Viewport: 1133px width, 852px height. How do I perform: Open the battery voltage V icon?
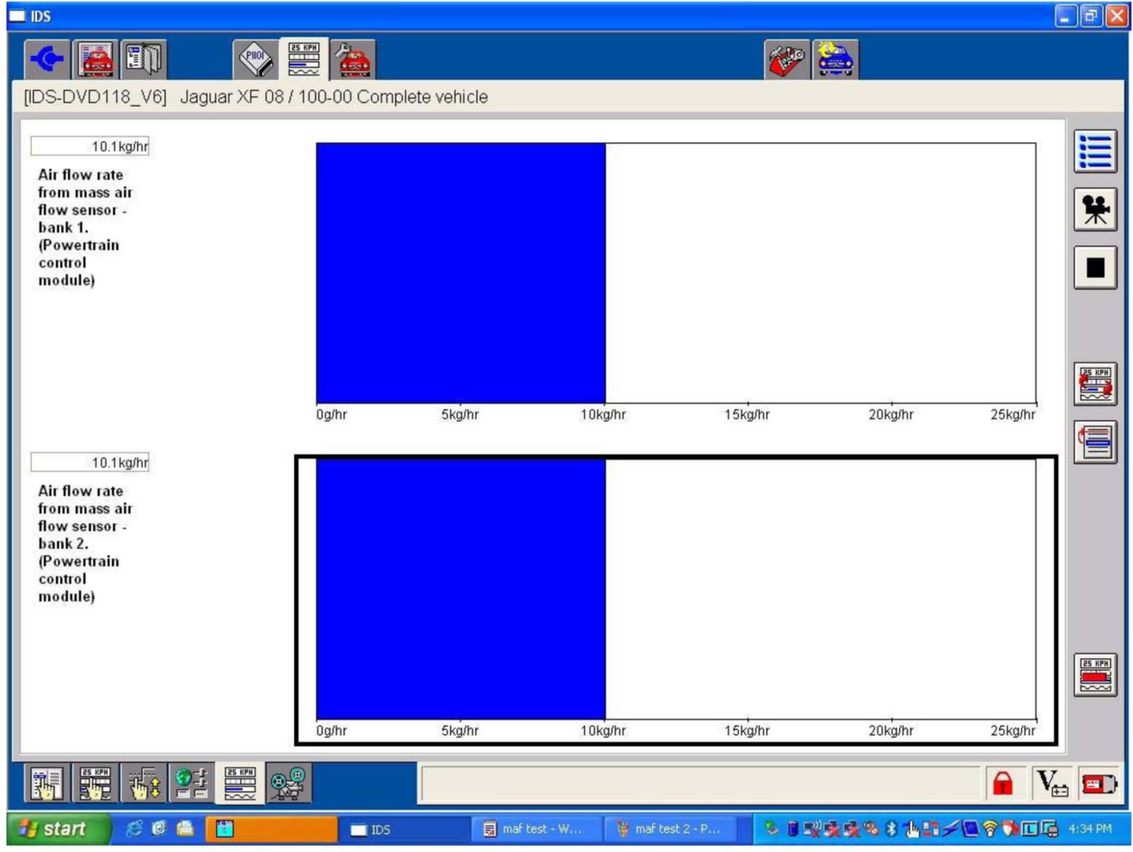pos(1052,783)
